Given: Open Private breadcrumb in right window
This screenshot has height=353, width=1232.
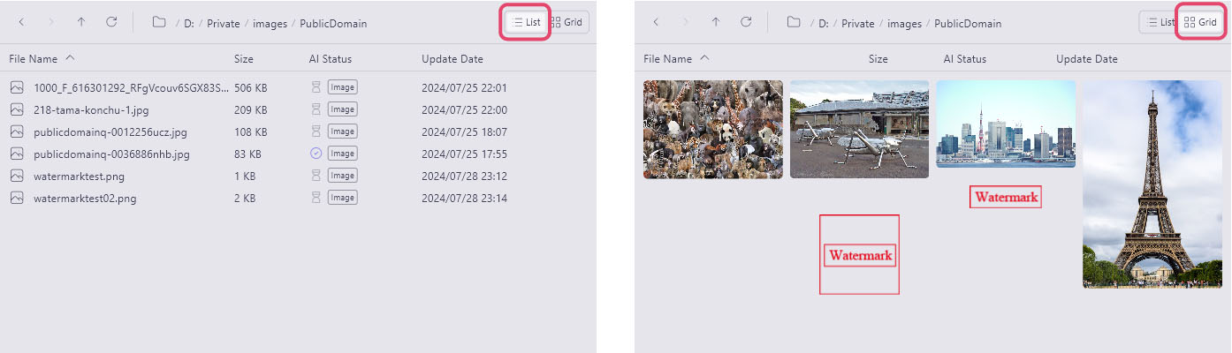Looking at the screenshot, I should click(x=858, y=23).
